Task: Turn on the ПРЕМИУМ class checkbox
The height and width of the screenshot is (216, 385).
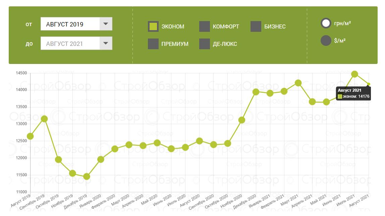Action: [153, 44]
